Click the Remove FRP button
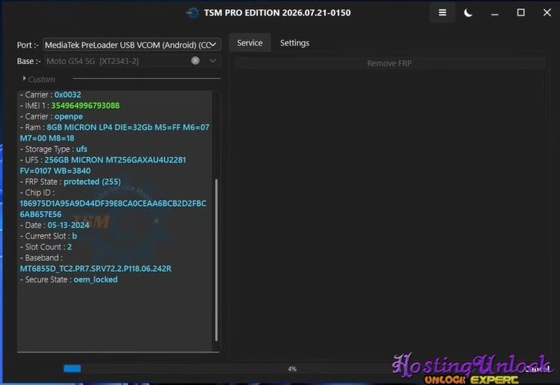Screen dimensions: 560x385 [389, 64]
